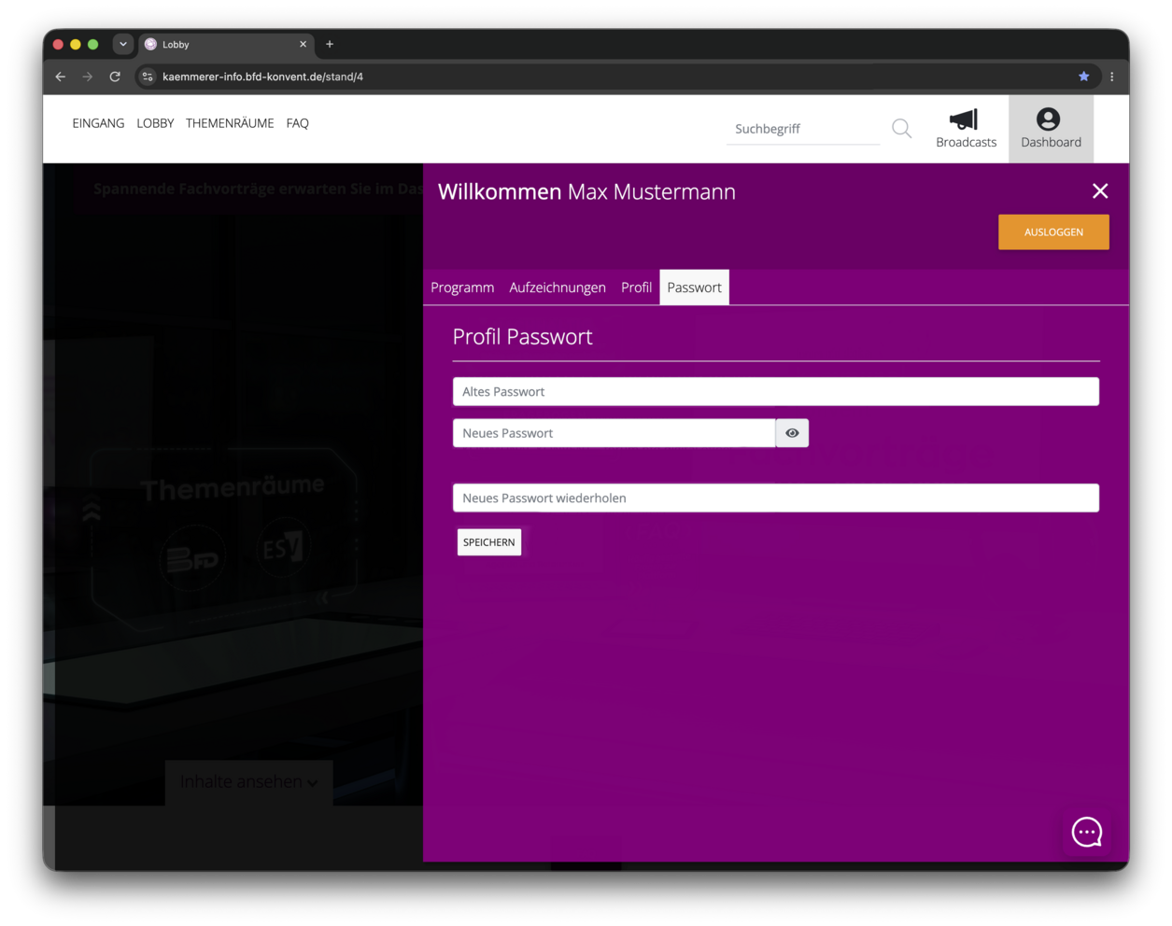The image size is (1172, 926).
Task: Switch to the Programm tab
Action: pos(462,288)
